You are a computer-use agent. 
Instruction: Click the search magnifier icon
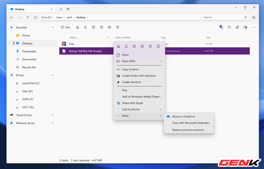point(245,17)
